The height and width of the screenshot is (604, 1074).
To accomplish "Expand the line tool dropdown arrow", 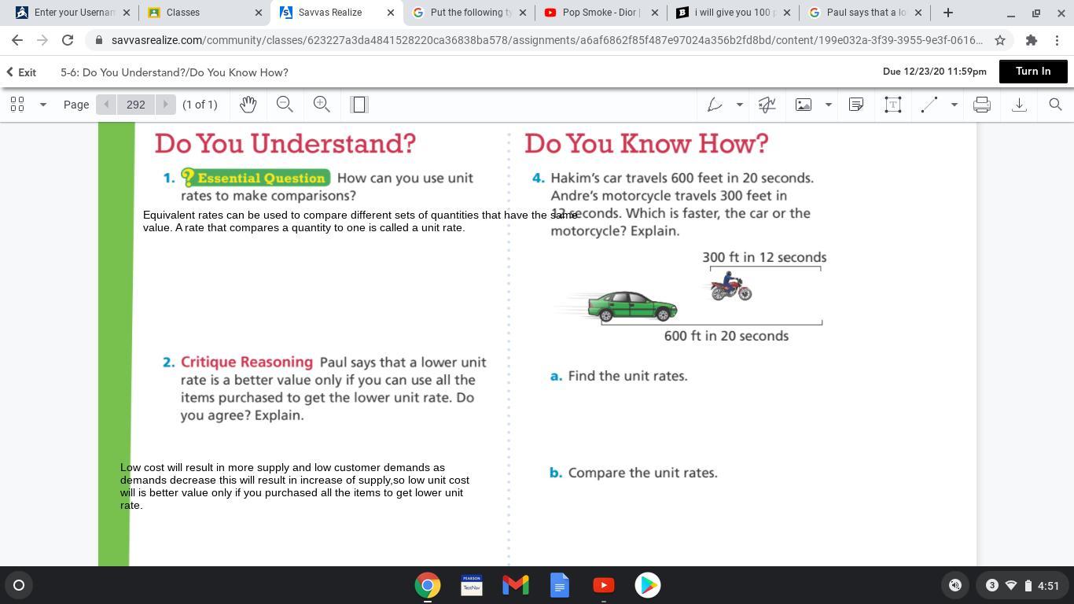I will [x=954, y=105].
